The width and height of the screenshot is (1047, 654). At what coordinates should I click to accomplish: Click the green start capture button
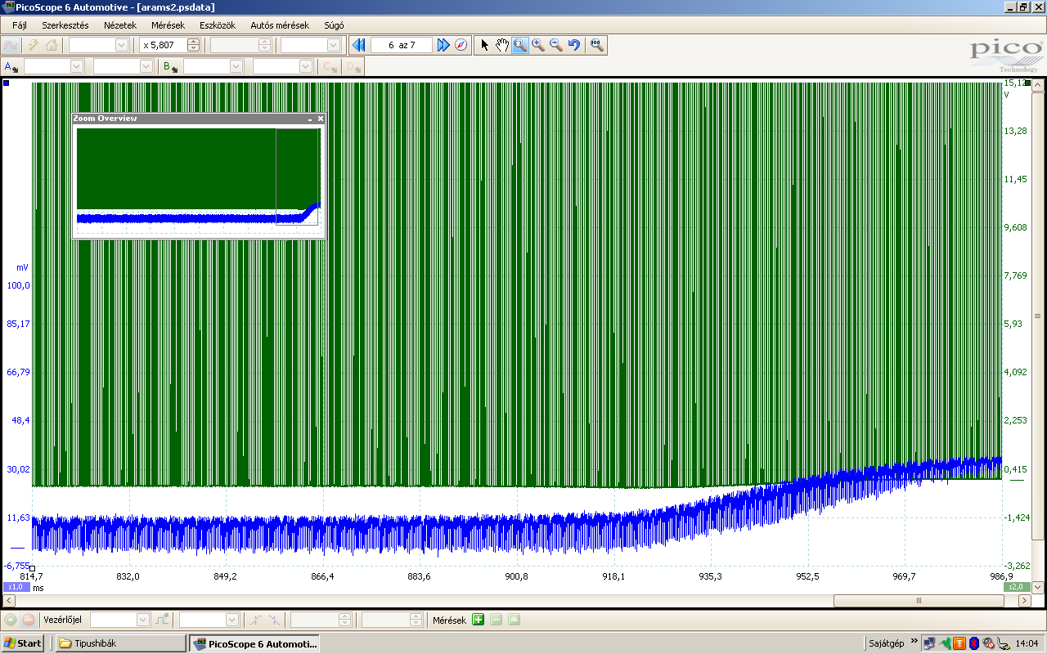[x=11, y=620]
